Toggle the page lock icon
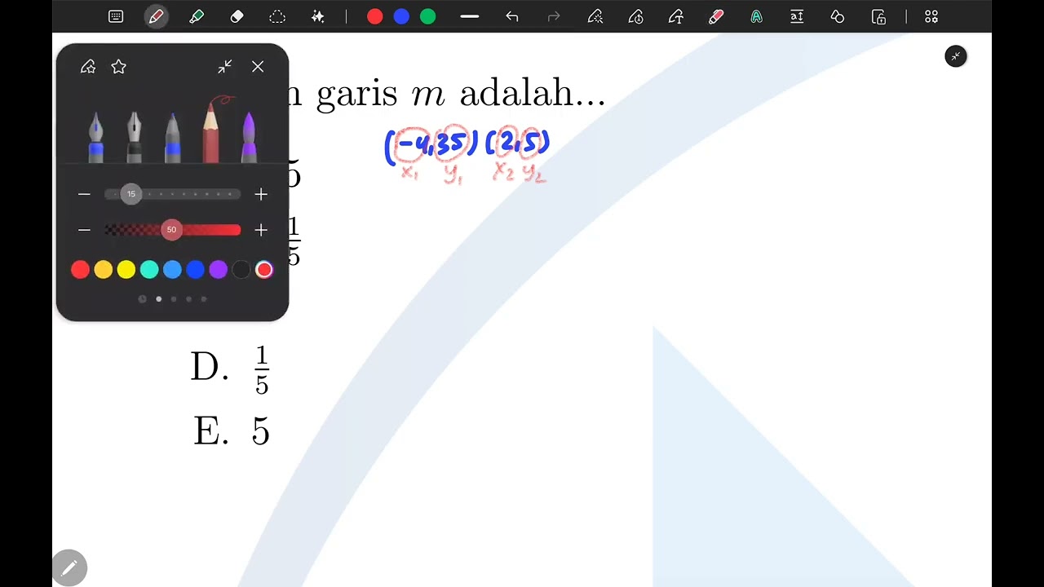The image size is (1044, 587). tap(878, 16)
